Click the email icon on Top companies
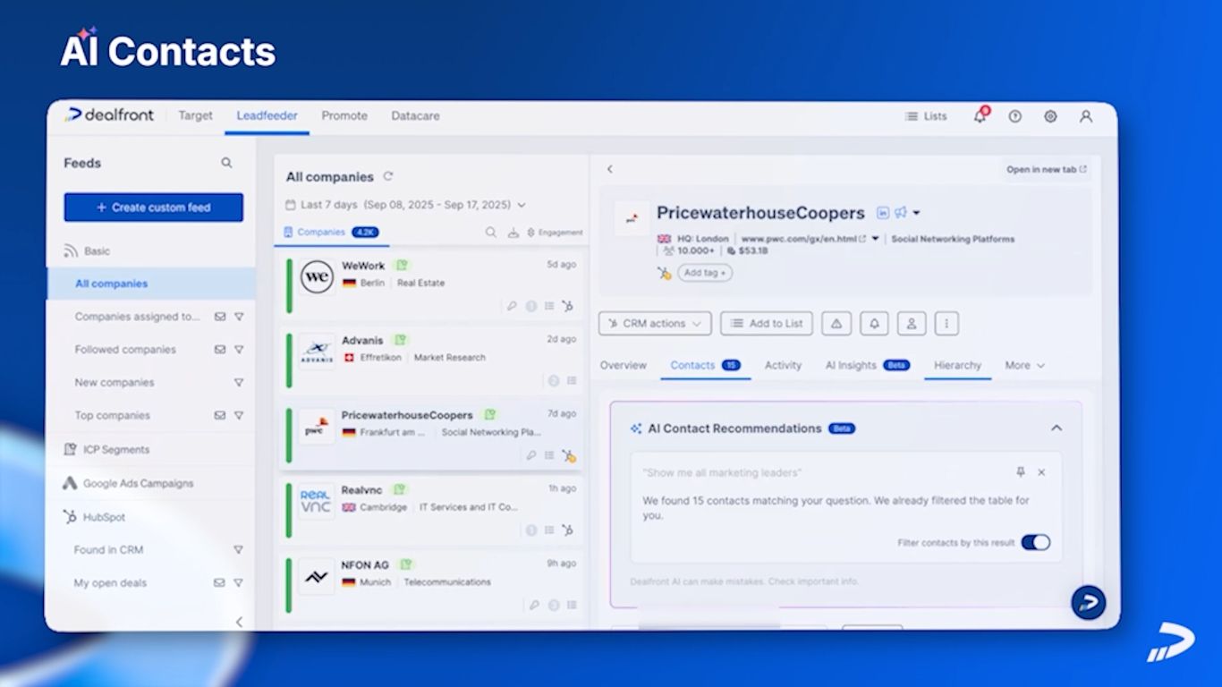 coord(219,415)
